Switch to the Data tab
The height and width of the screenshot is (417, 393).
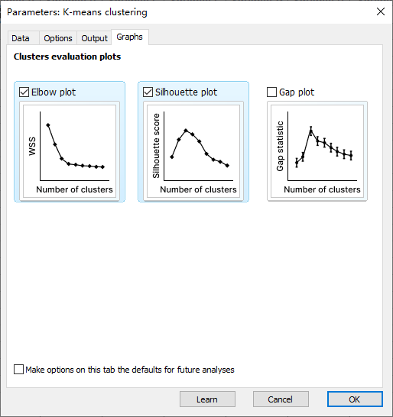coord(21,38)
